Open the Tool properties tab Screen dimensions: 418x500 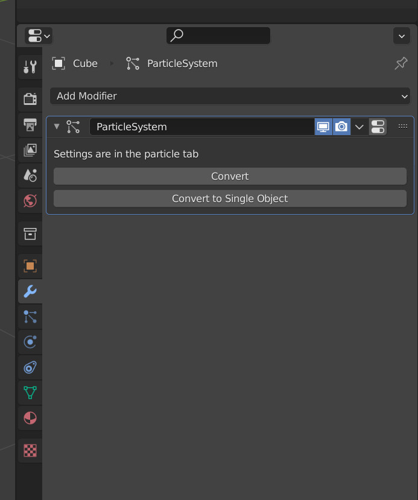(30, 66)
